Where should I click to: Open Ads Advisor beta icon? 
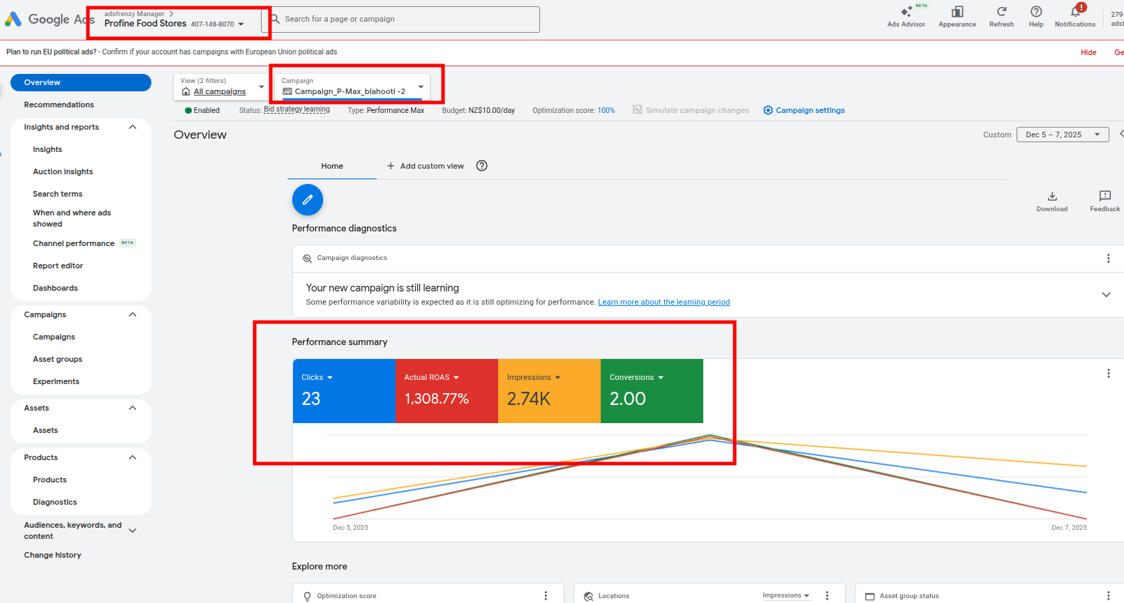[906, 12]
